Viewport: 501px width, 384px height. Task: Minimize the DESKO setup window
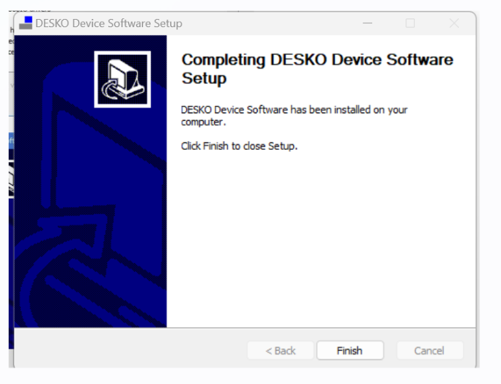click(368, 24)
